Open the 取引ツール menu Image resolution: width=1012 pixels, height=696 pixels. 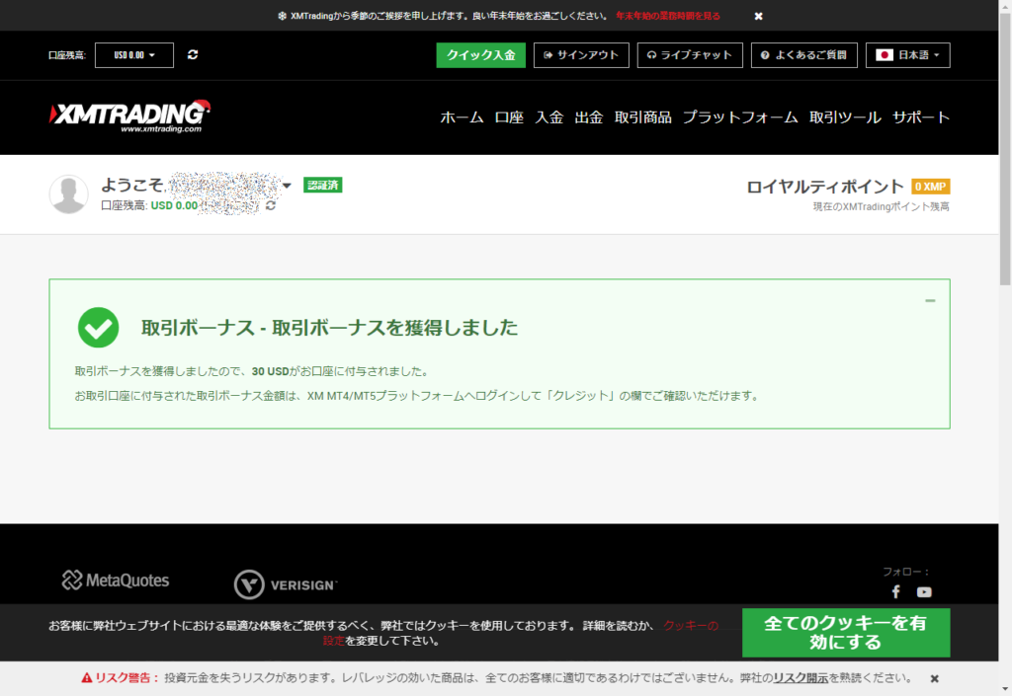pos(846,117)
